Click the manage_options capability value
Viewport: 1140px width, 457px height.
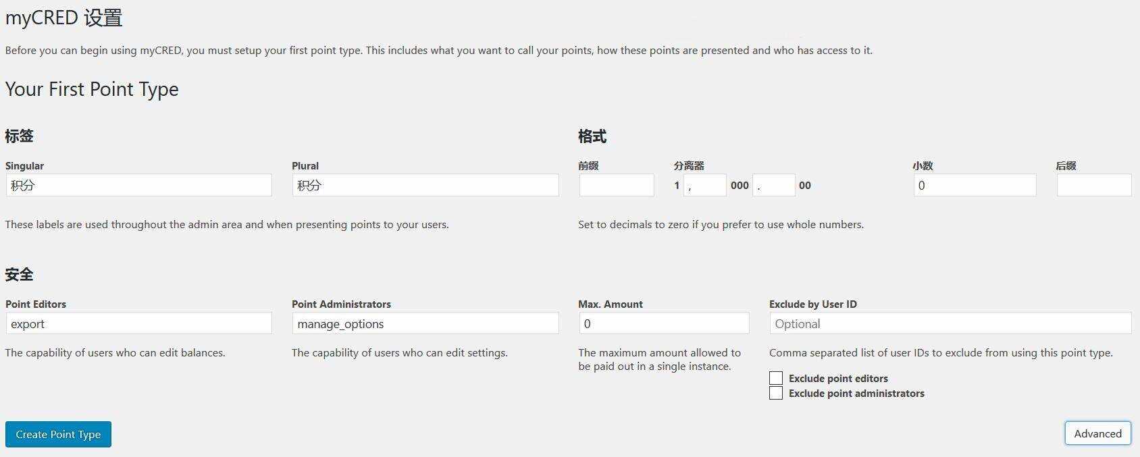pos(340,323)
